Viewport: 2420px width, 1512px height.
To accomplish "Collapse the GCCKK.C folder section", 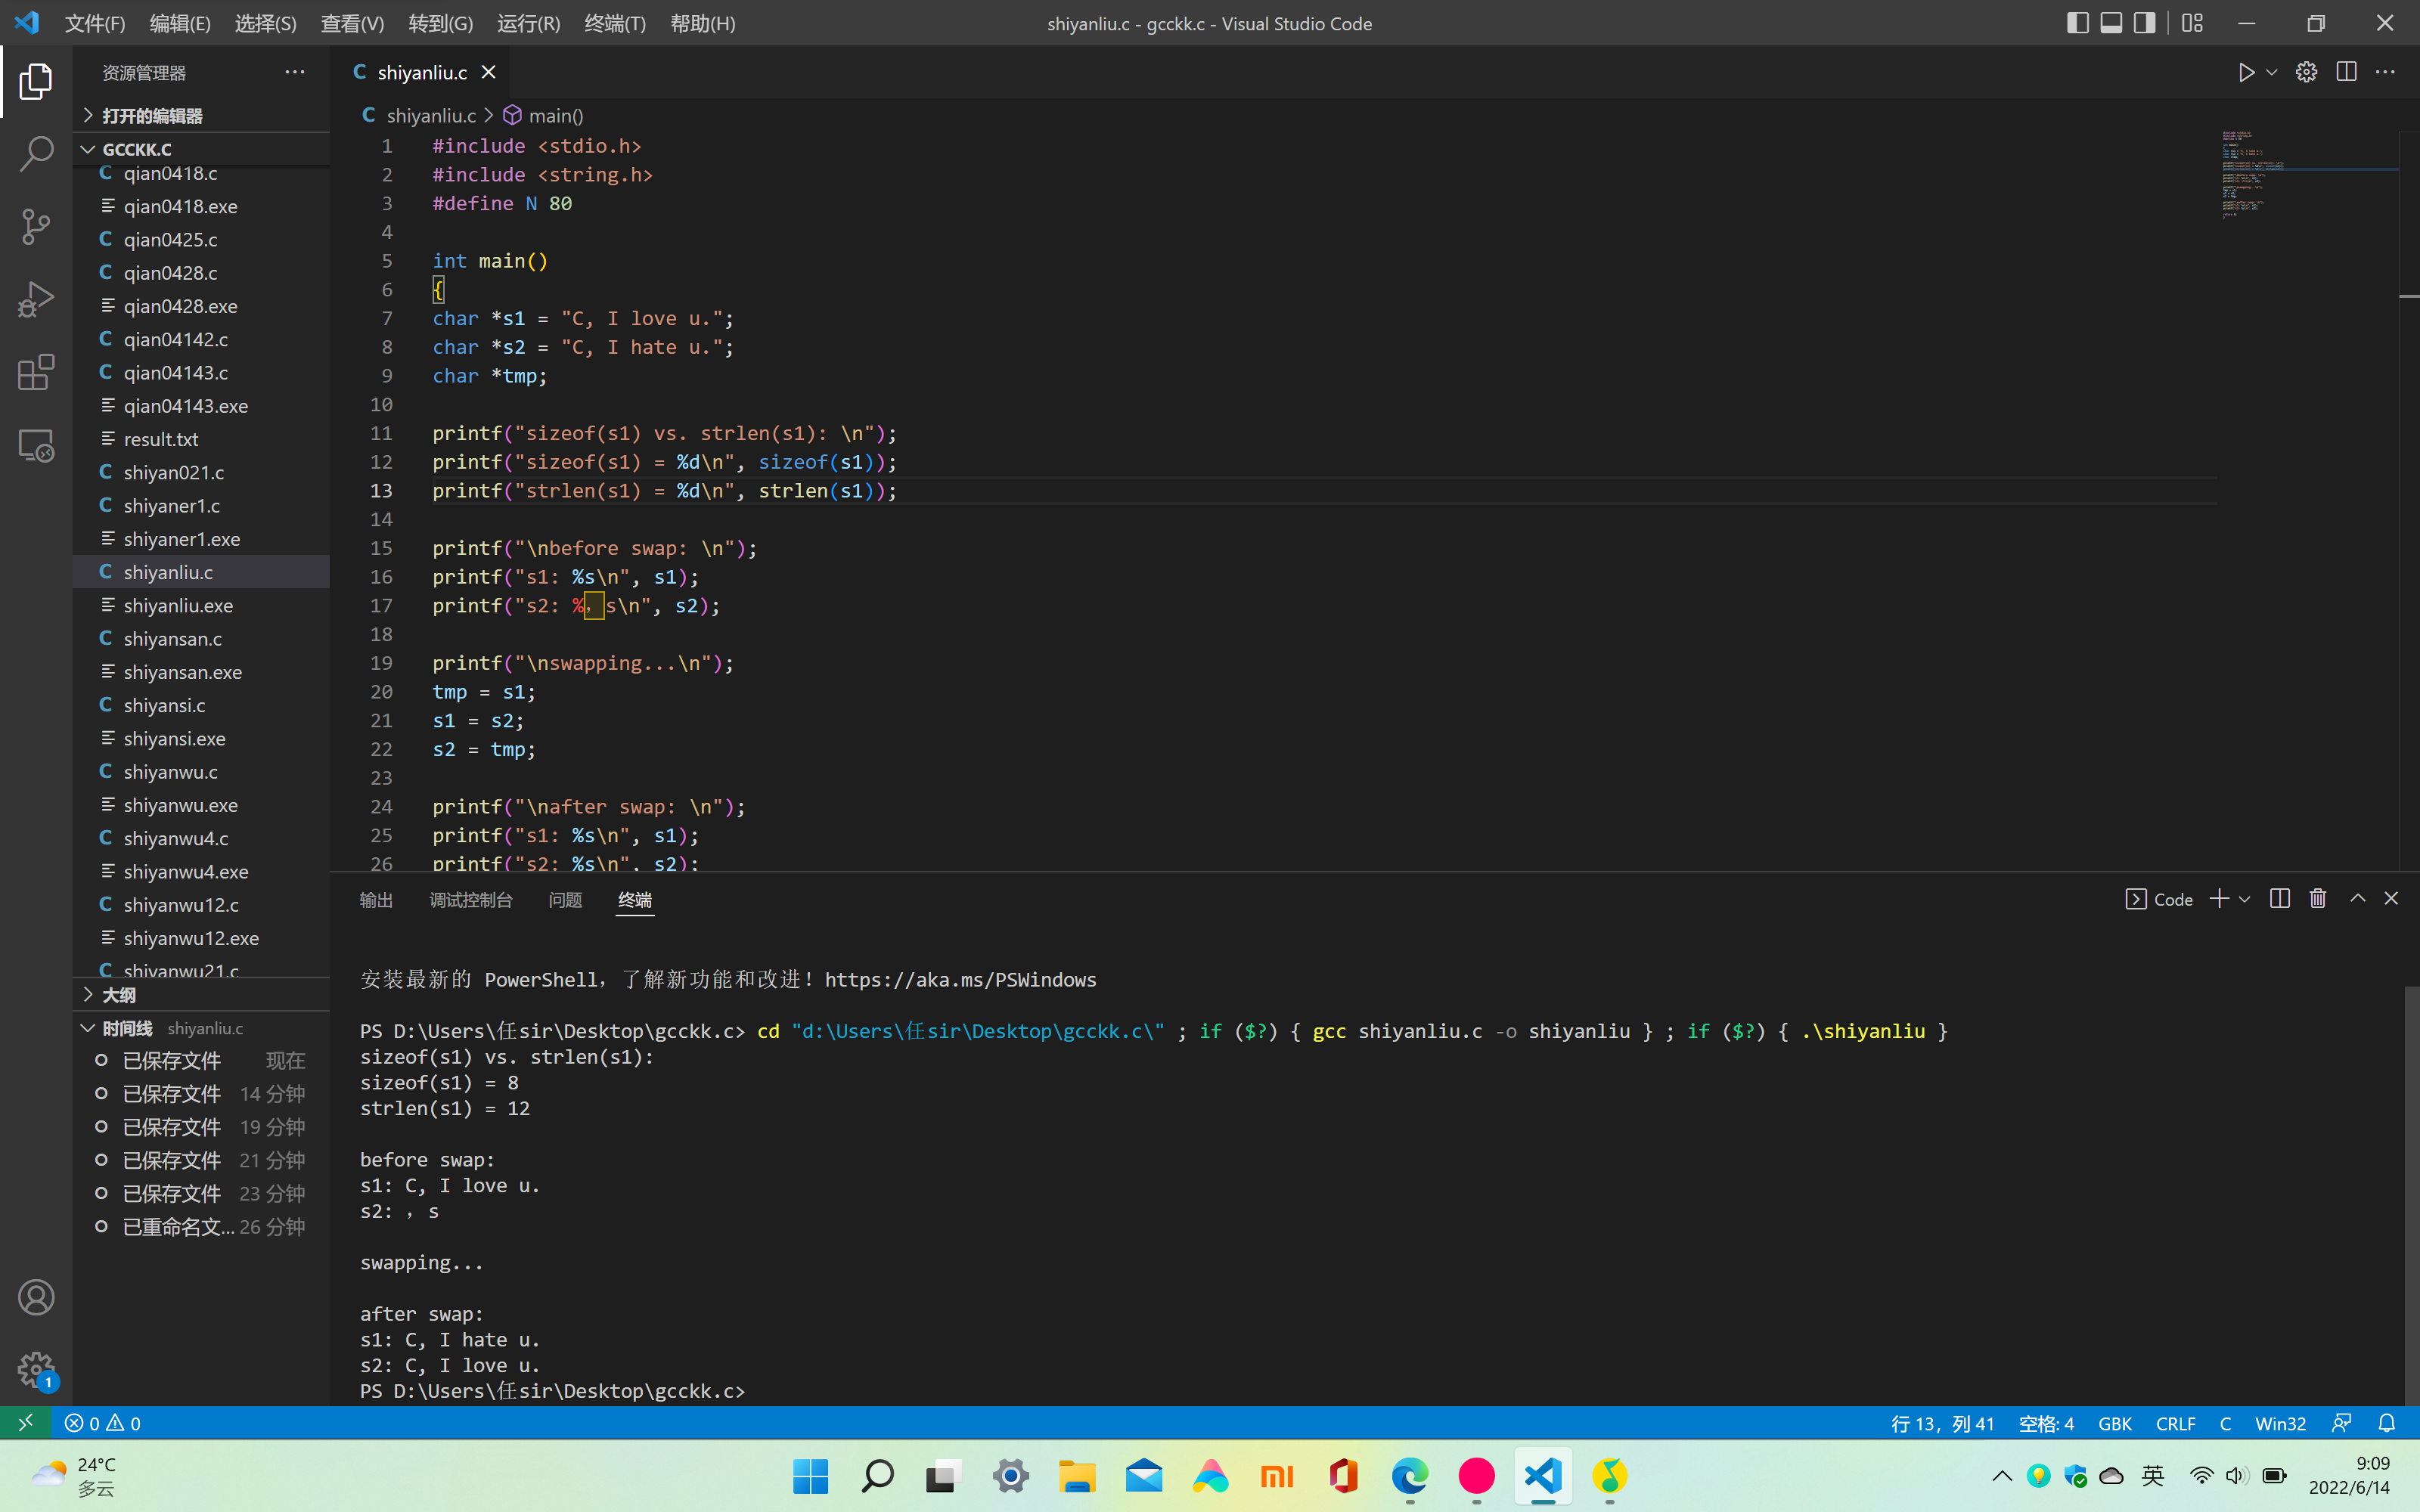I will coord(201,149).
